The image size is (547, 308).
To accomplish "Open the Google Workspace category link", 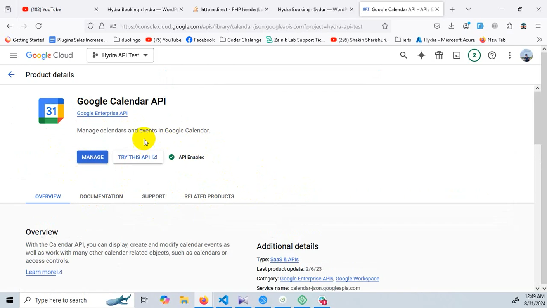I will pyautogui.click(x=357, y=279).
